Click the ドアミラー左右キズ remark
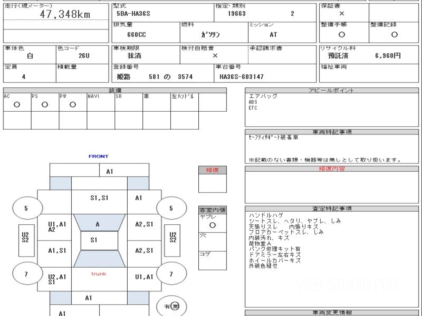Viewport: 422px width, 316px height. (x=274, y=255)
